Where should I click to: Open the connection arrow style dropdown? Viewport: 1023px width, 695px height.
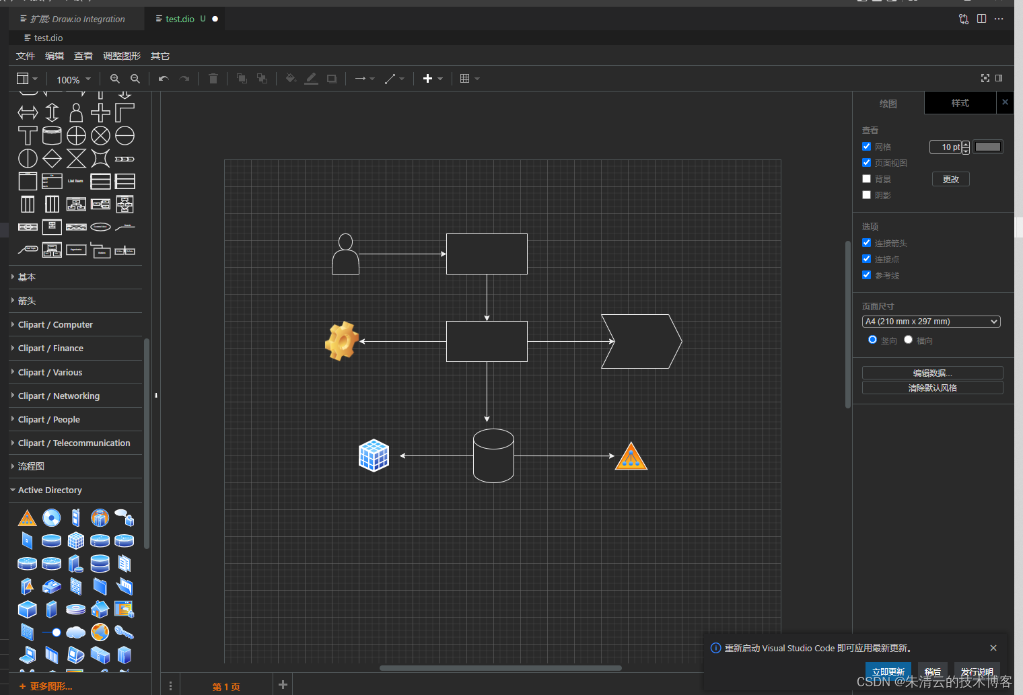364,79
